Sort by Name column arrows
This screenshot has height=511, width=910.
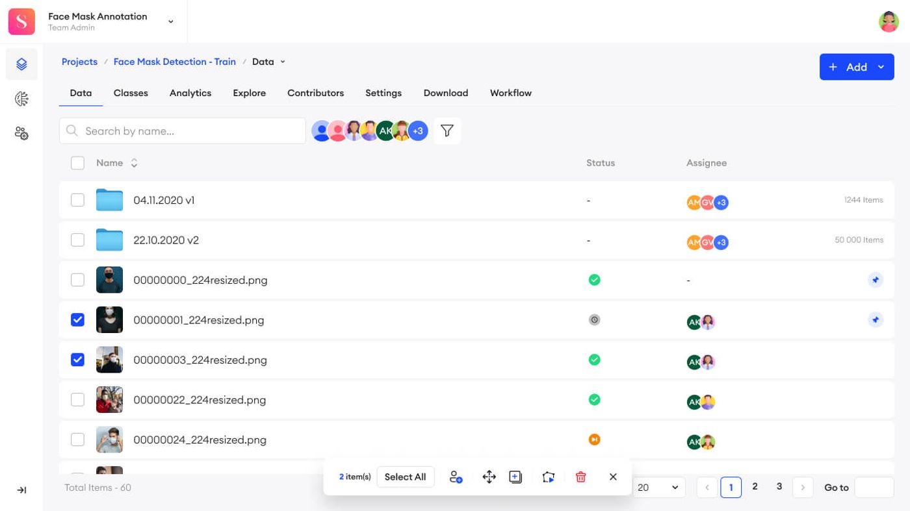click(x=134, y=163)
